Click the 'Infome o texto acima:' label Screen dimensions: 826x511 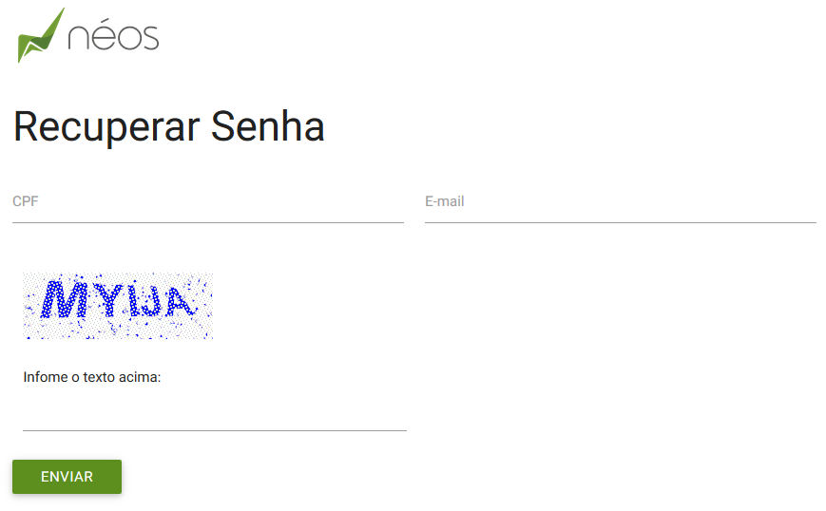click(x=92, y=377)
